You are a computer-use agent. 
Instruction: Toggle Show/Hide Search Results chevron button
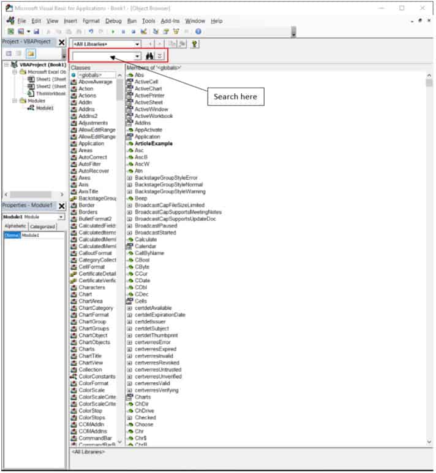160,56
